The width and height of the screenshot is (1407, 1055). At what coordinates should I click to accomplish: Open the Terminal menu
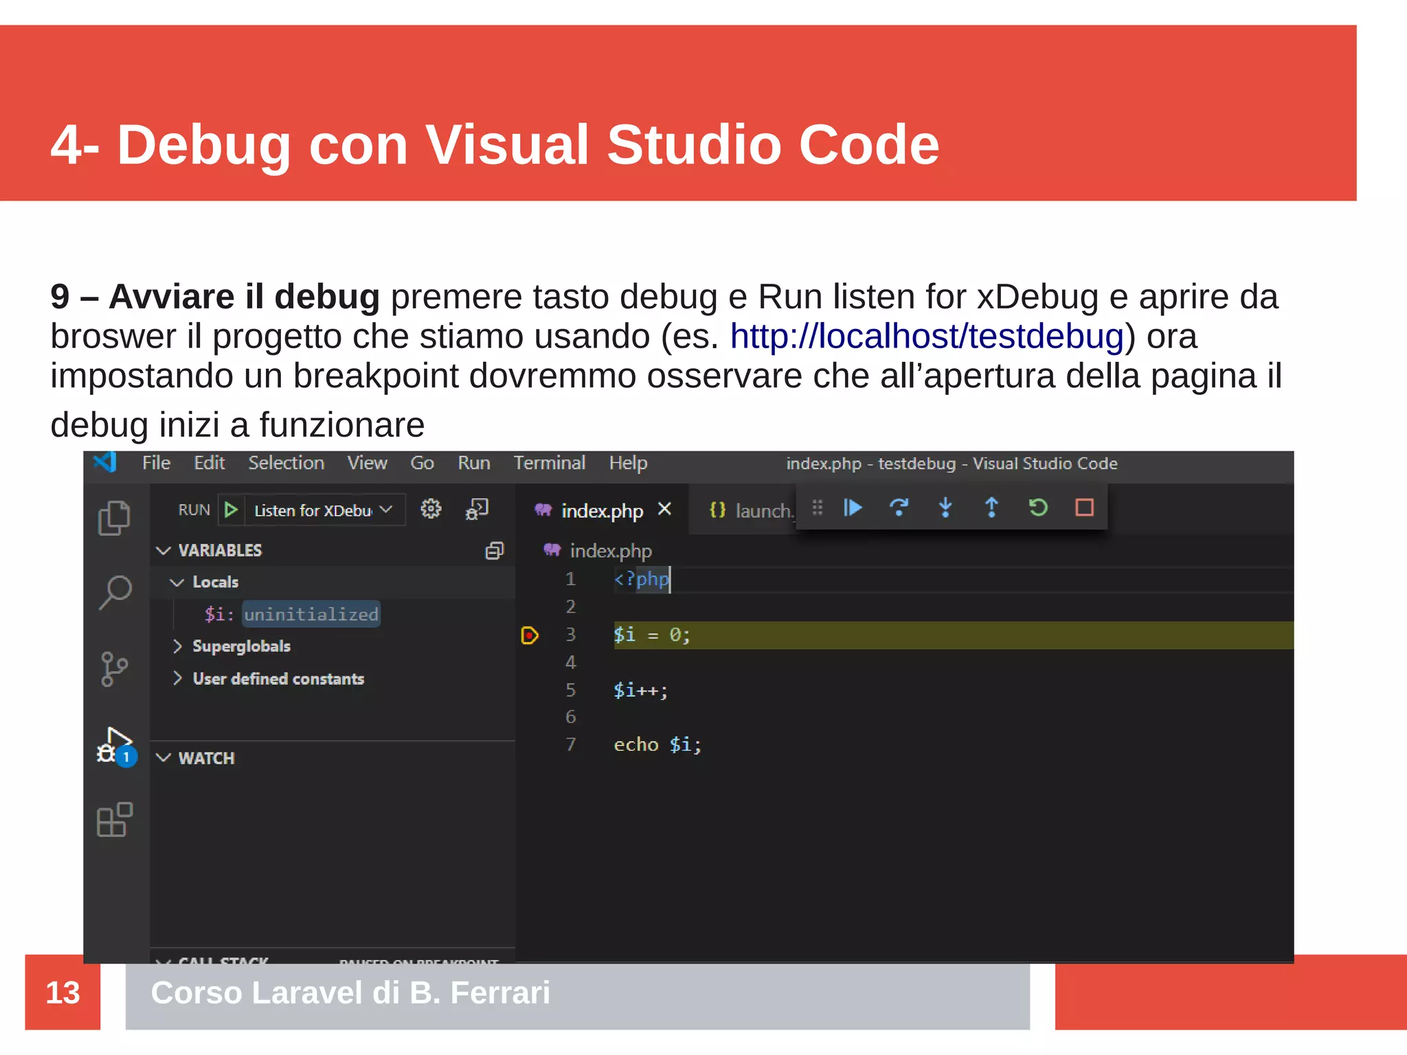[x=550, y=463]
